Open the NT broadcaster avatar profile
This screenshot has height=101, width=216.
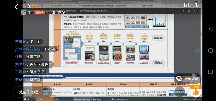point(23,12)
